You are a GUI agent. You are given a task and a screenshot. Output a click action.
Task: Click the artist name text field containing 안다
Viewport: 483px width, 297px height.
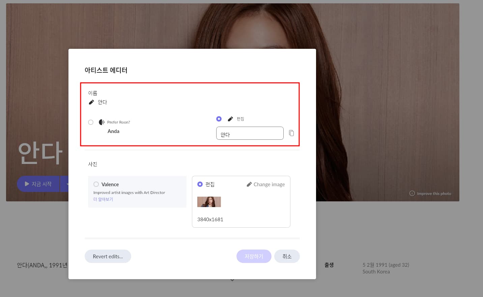point(250,133)
